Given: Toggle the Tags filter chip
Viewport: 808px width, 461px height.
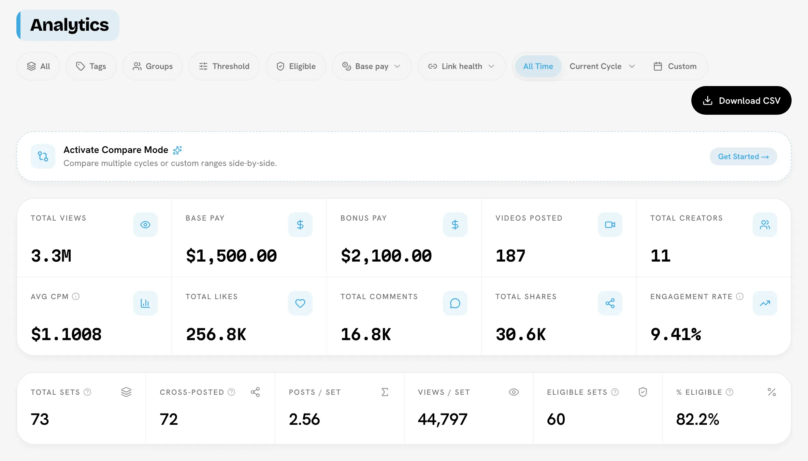Looking at the screenshot, I should (91, 66).
